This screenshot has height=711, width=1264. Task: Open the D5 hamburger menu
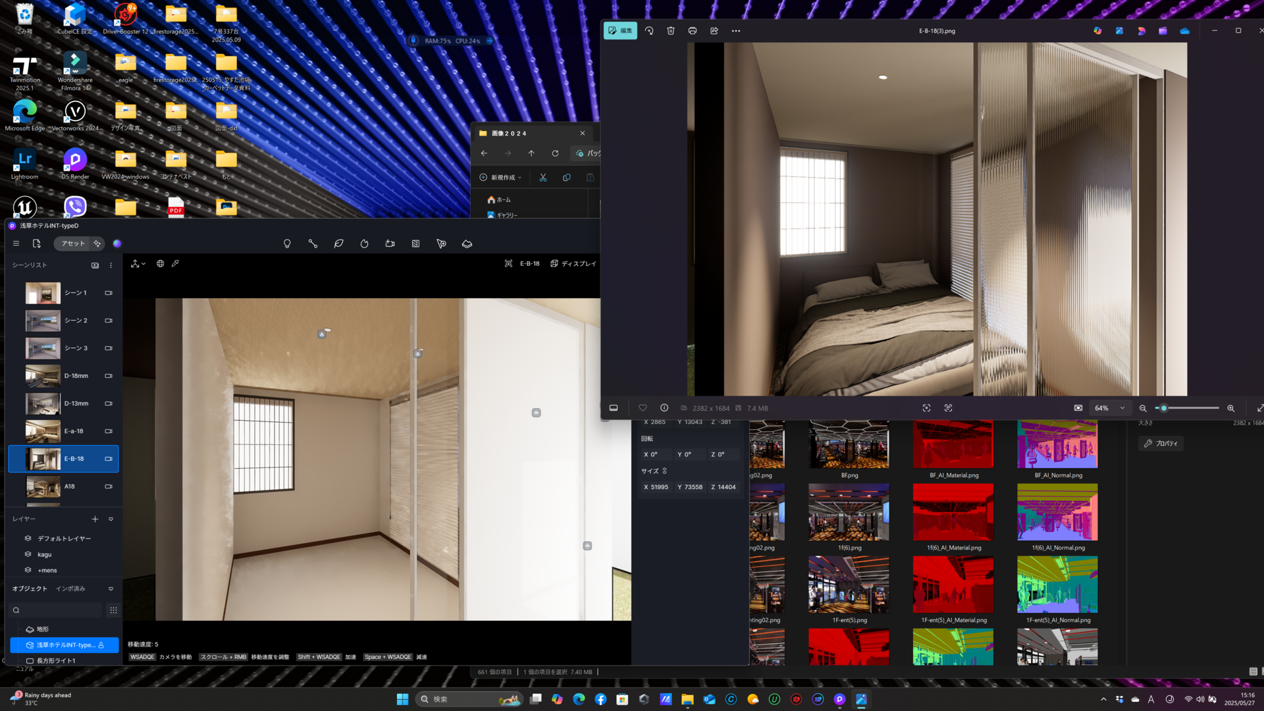(16, 244)
